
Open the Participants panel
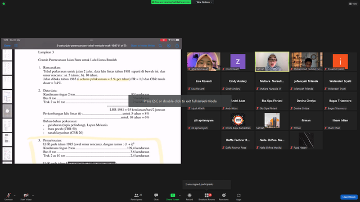click(x=137, y=196)
